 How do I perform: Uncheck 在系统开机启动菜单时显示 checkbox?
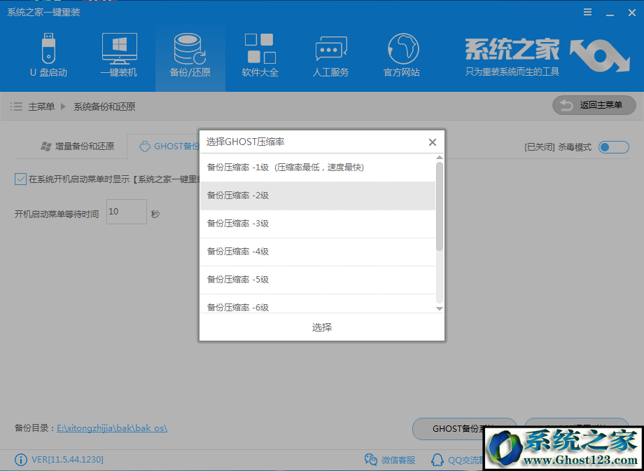tap(20, 179)
